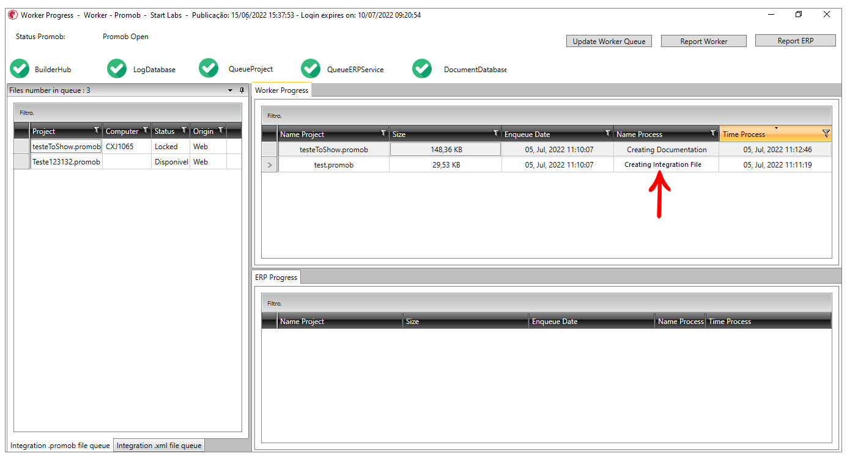Open the Report ERP button
Viewport: 858px width, 467px height.
pos(796,40)
